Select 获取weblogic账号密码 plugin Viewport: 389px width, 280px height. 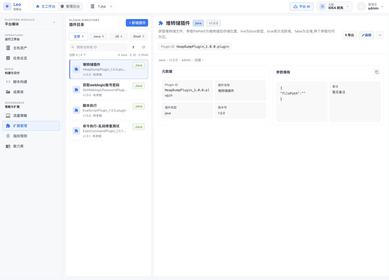(x=109, y=90)
